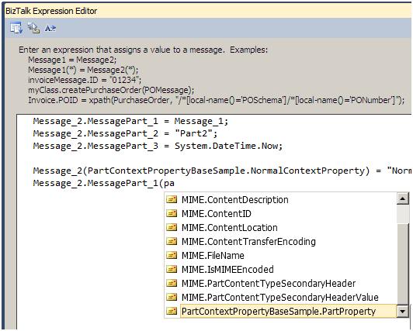Click the Parameter Info toolbar icon
413x331 pixels.
coord(33,28)
